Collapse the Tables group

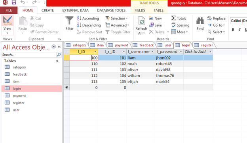[x=57, y=61]
